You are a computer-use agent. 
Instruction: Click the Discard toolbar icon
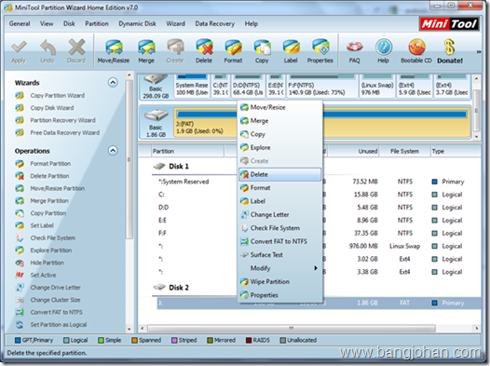click(x=76, y=51)
